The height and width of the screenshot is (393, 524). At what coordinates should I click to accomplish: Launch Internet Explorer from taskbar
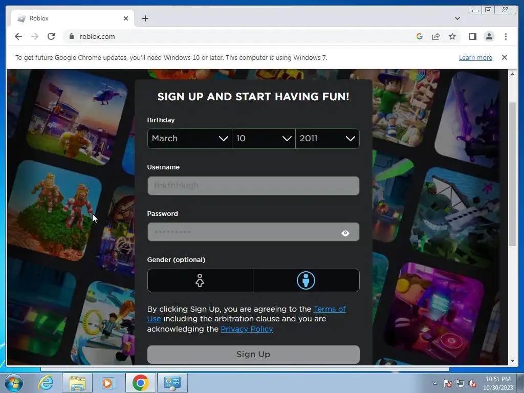(46, 383)
